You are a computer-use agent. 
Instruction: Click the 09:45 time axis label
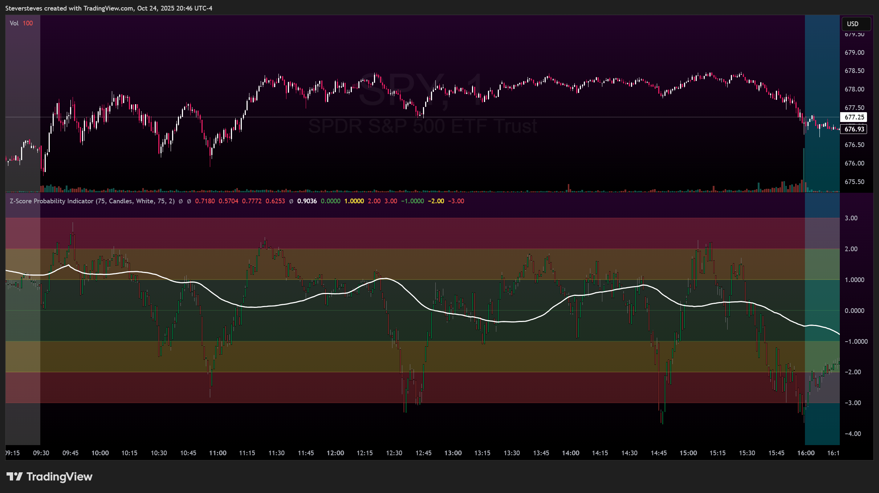(x=70, y=453)
